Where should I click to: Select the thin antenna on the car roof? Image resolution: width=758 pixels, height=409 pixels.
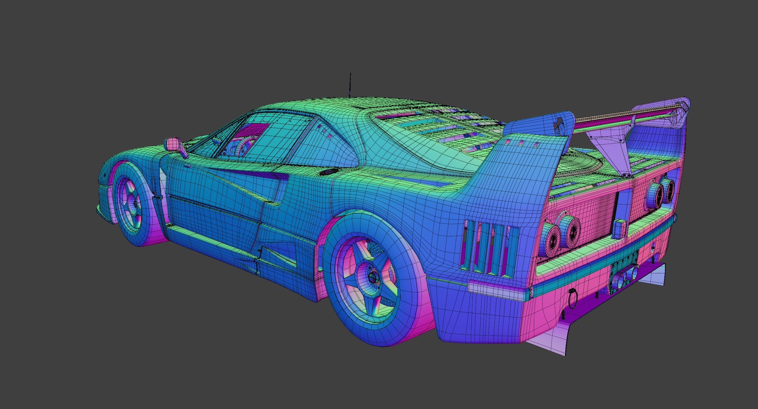[x=350, y=85]
